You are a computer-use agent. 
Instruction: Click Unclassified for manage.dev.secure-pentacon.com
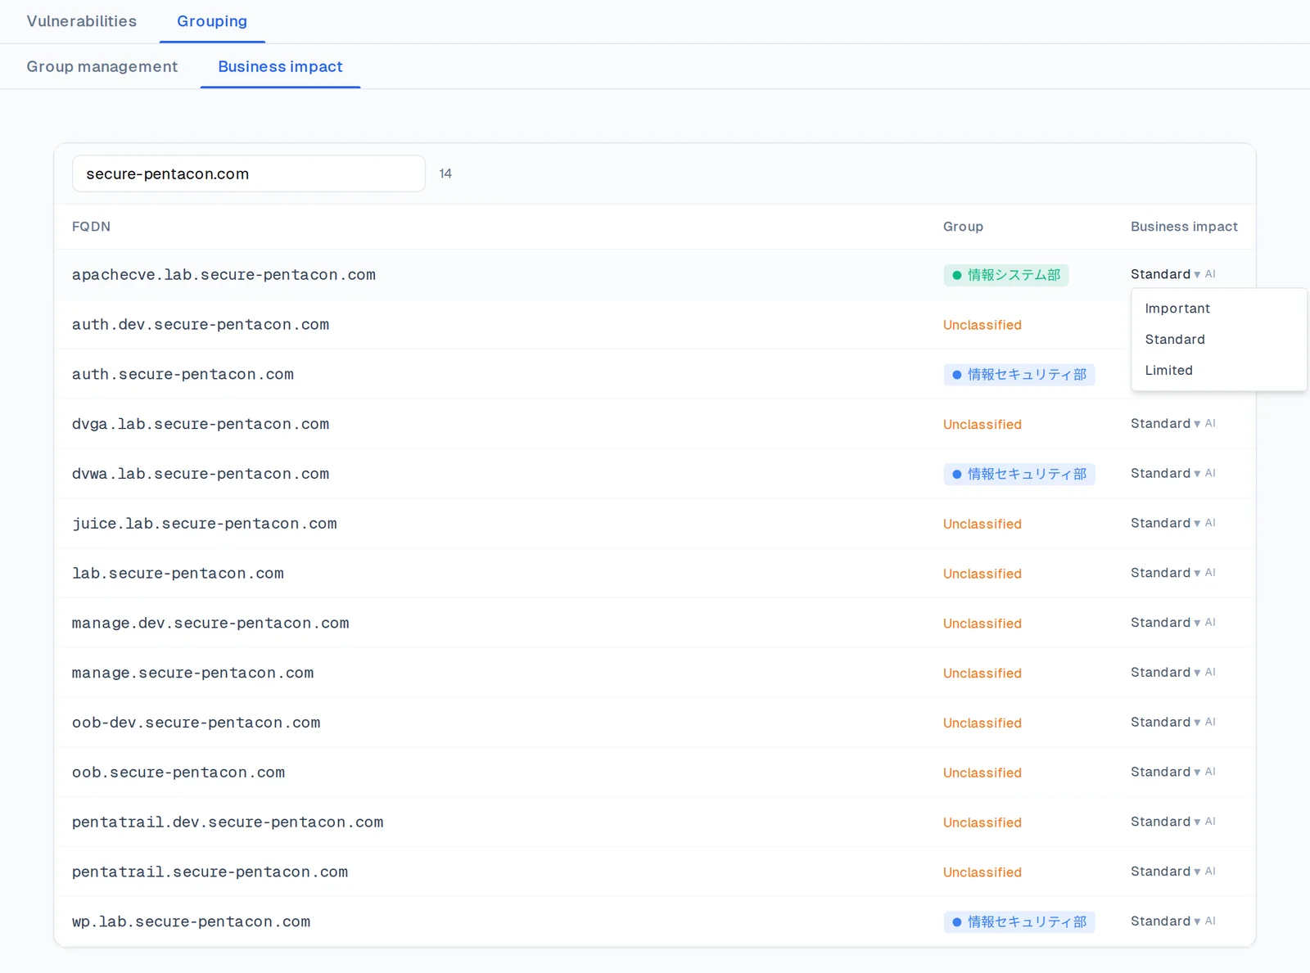pos(982,624)
